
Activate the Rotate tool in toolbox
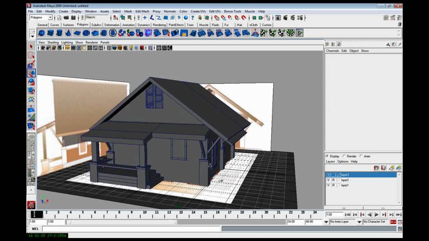point(31,82)
